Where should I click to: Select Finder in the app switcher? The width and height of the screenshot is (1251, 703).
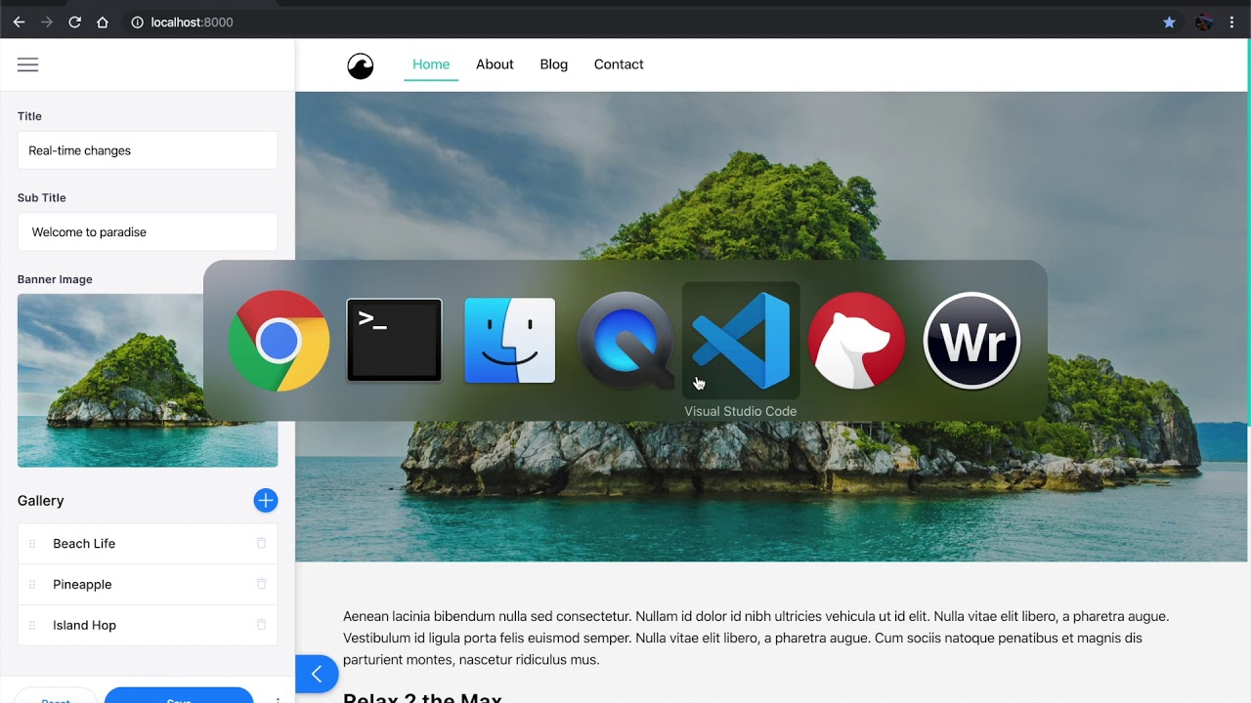[509, 341]
